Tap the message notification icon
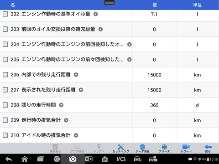 pyautogui.click(x=190, y=159)
